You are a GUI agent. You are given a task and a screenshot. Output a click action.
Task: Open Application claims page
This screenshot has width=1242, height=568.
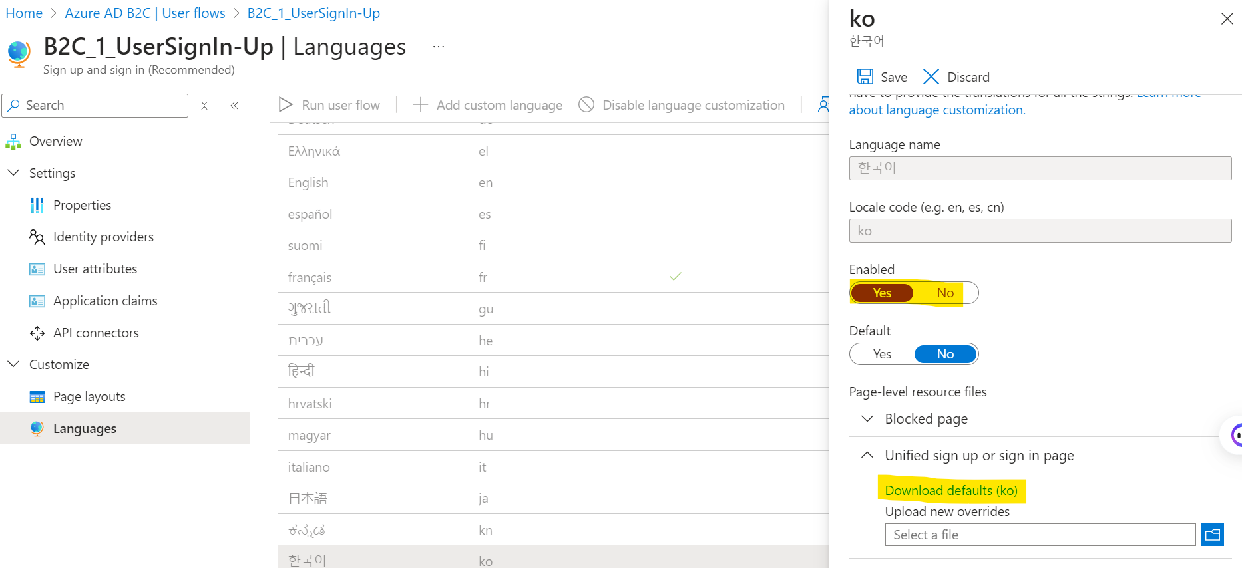(x=105, y=301)
